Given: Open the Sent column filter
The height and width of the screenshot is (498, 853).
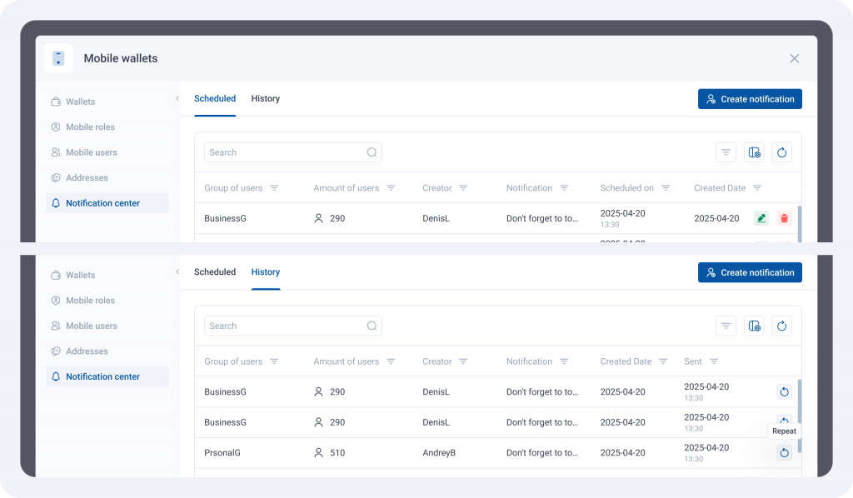Looking at the screenshot, I should coord(714,361).
